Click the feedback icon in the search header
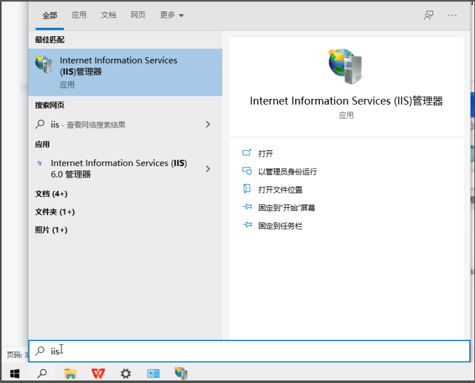 tap(428, 15)
